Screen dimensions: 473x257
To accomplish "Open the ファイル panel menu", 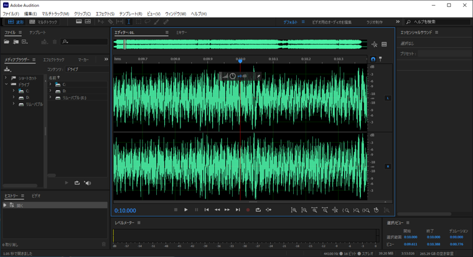I will tap(20, 32).
